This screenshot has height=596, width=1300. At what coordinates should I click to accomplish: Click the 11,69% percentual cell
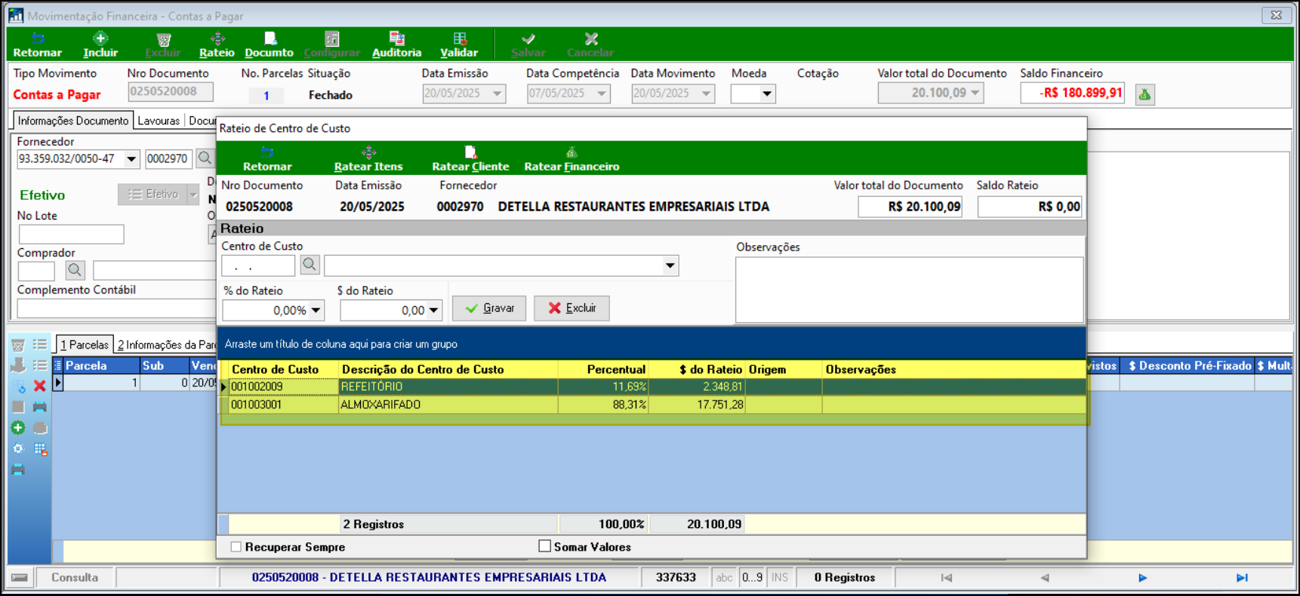(603, 387)
